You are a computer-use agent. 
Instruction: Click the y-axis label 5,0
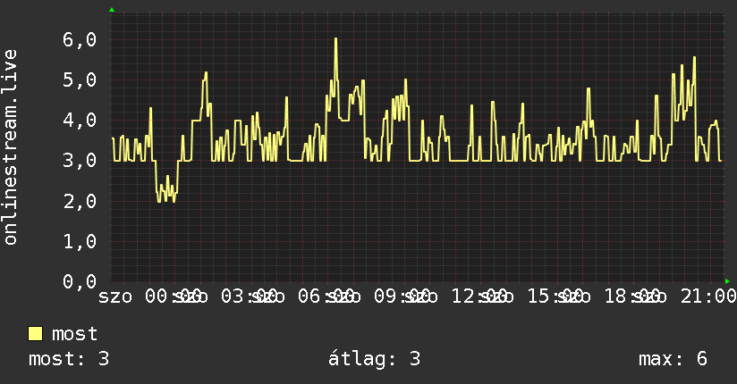coord(80,80)
